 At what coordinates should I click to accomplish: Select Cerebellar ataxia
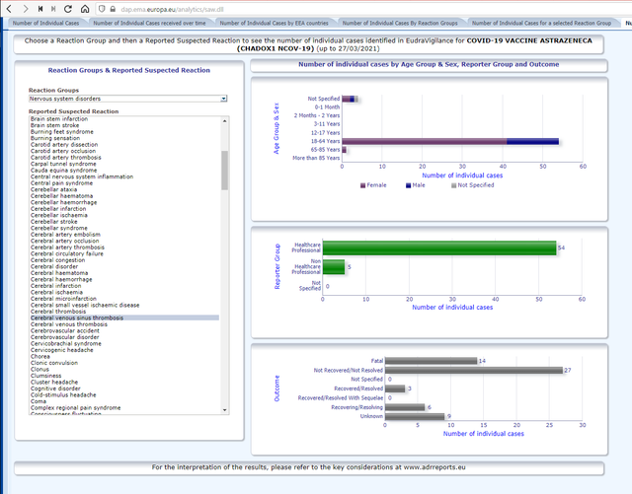53,189
